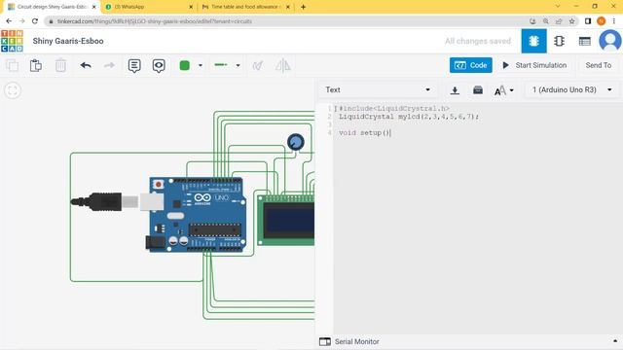Open the font size AA dropdown

504,90
